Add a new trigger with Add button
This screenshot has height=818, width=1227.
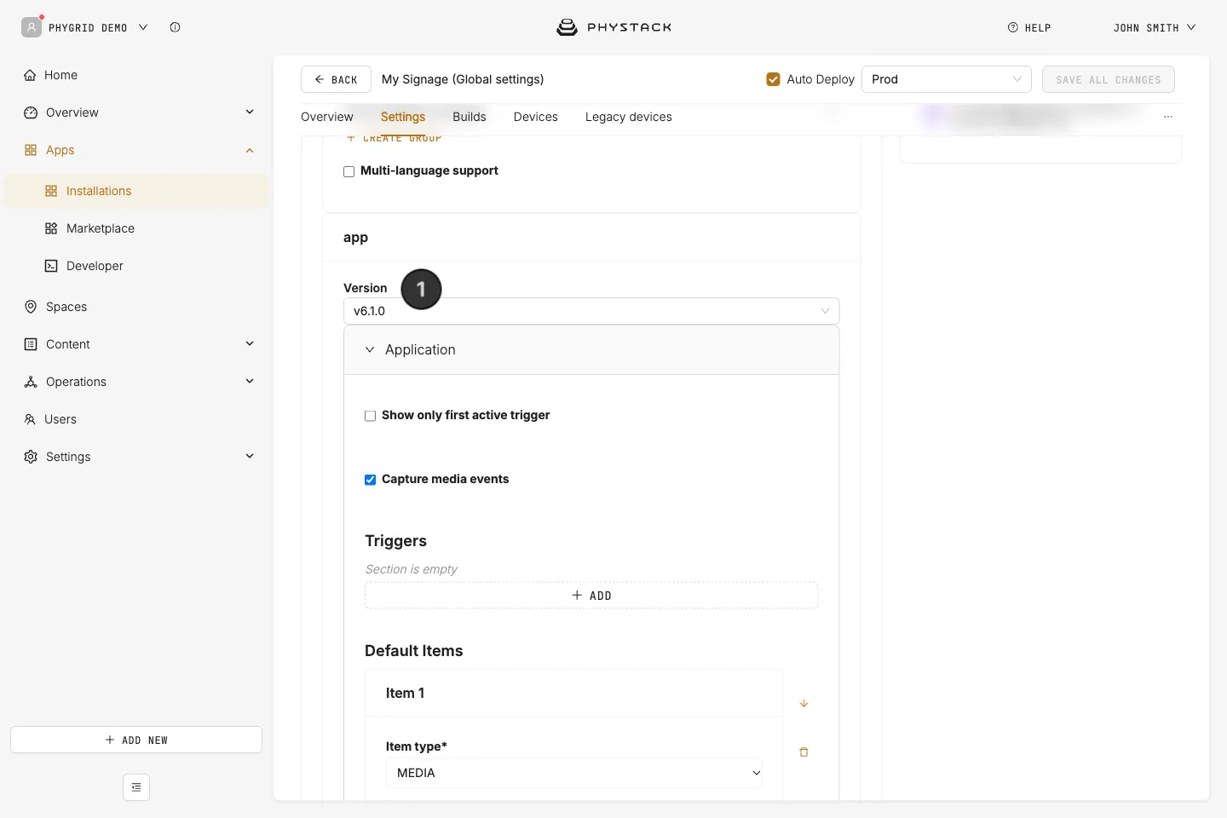pos(591,596)
